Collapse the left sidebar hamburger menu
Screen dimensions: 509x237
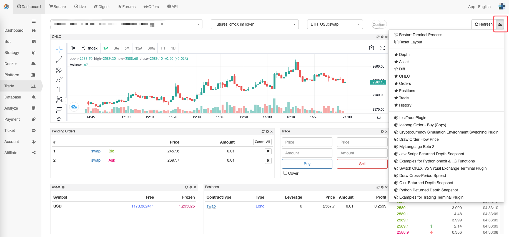click(34, 21)
